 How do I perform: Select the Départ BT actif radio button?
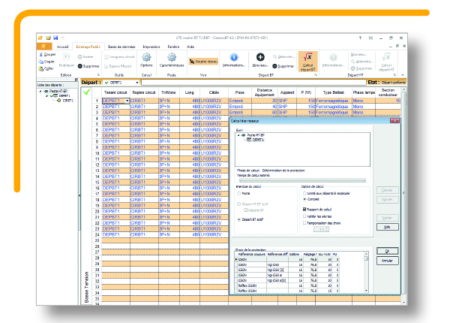click(x=238, y=219)
